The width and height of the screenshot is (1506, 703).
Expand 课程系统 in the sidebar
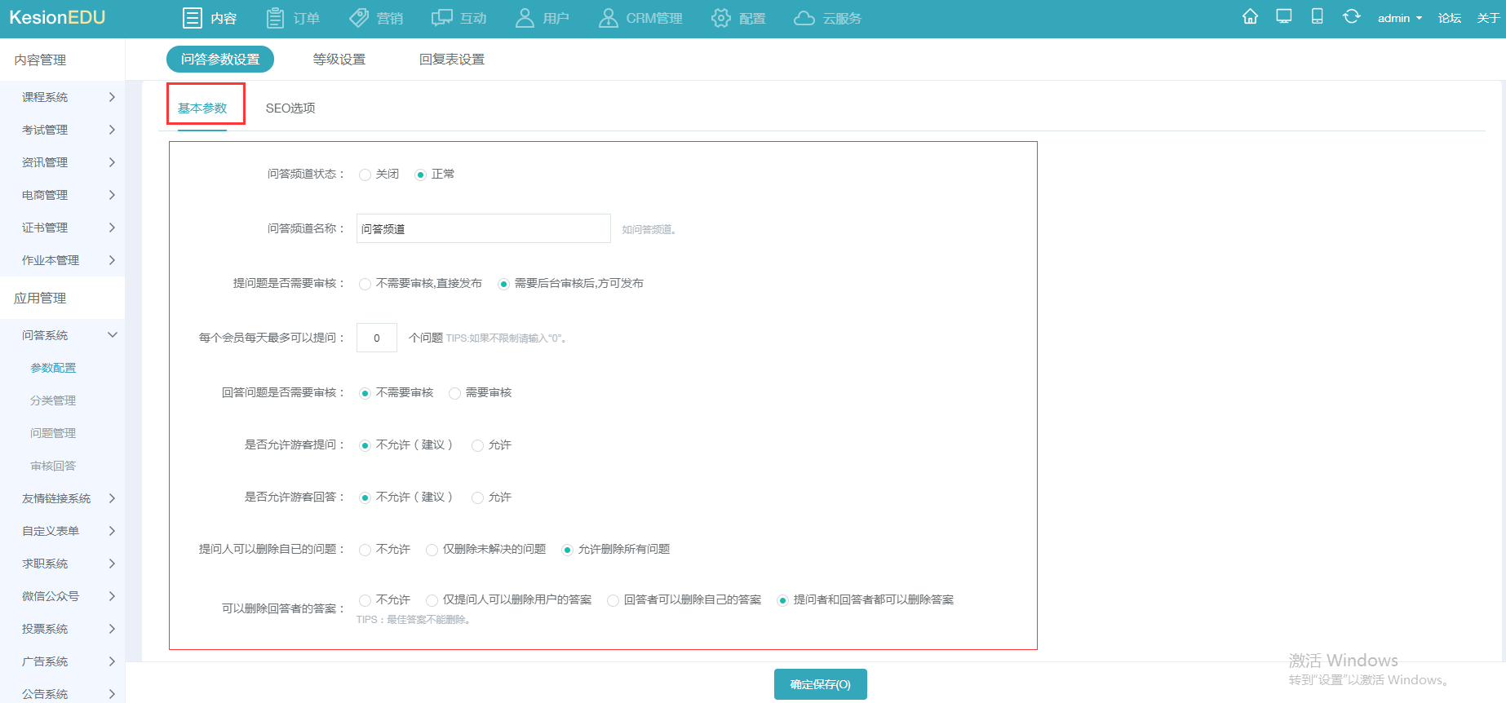(69, 97)
